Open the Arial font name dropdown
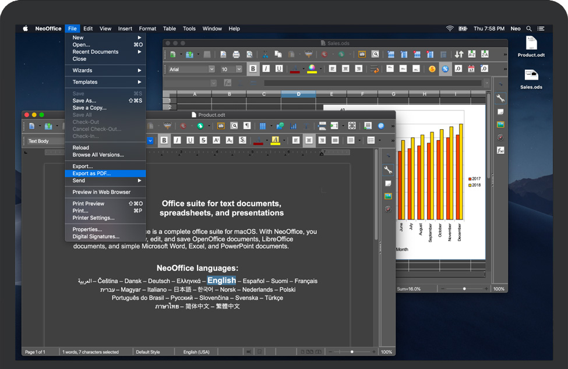The height and width of the screenshot is (369, 568). (211, 69)
